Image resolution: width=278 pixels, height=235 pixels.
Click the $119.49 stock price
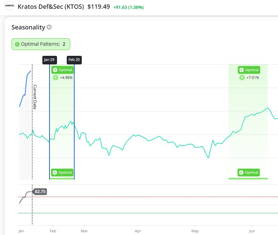click(99, 6)
